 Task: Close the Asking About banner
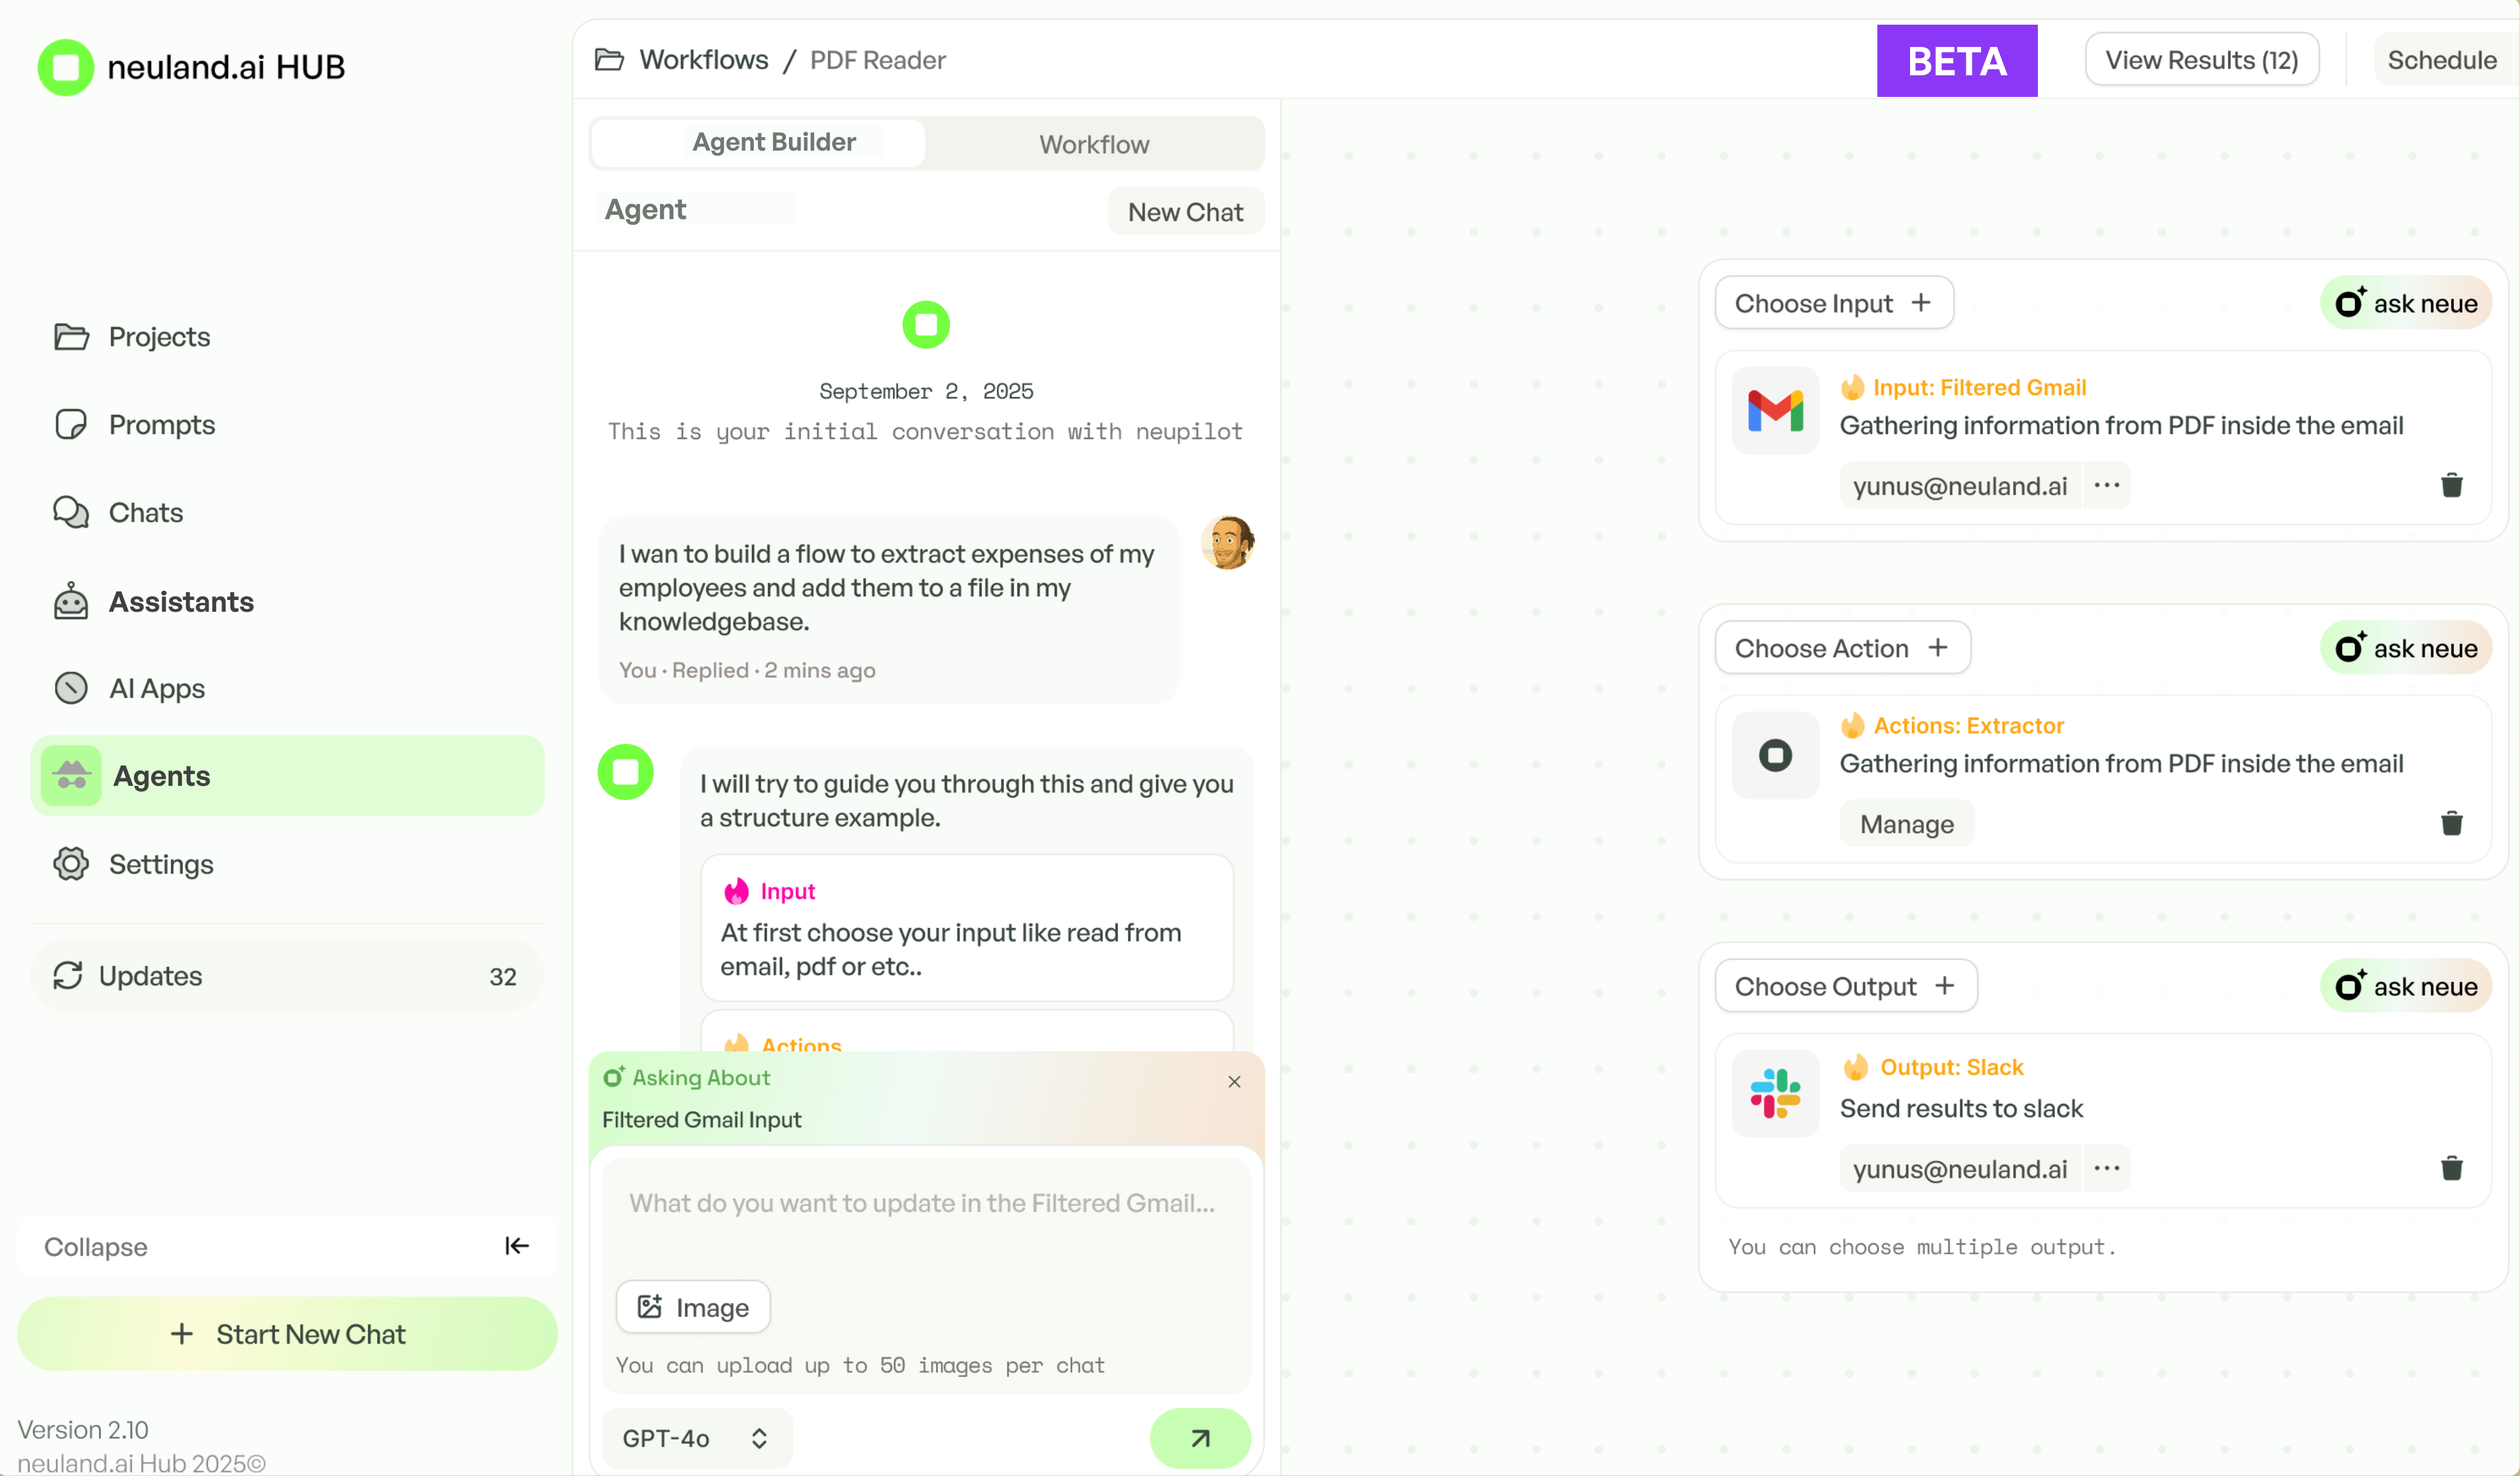(x=1234, y=1081)
